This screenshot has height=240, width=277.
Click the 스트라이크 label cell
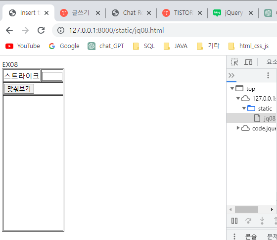22,76
